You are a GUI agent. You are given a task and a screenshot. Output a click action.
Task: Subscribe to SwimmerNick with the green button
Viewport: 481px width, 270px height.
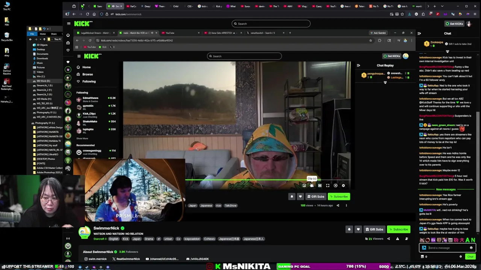pyautogui.click(x=398, y=229)
